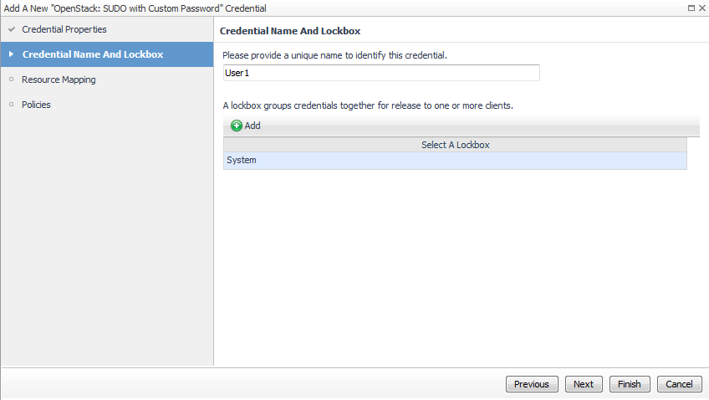The width and height of the screenshot is (709, 400).
Task: Open the Credential Properties step
Action: tap(64, 29)
